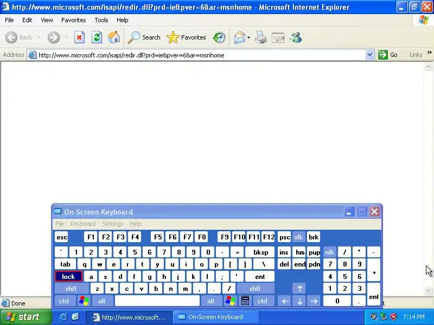434x325 pixels.
Task: Click the tab key on keyboard
Action: (x=65, y=264)
